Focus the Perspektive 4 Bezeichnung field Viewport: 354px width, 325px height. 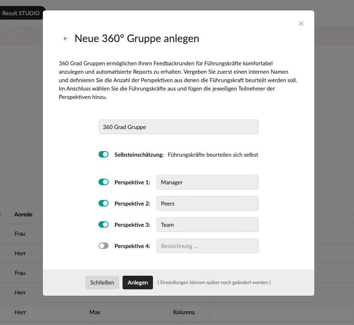point(207,246)
